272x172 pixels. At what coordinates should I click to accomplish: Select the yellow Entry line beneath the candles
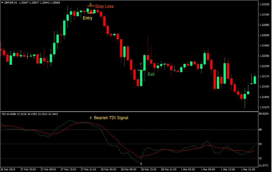point(91,13)
